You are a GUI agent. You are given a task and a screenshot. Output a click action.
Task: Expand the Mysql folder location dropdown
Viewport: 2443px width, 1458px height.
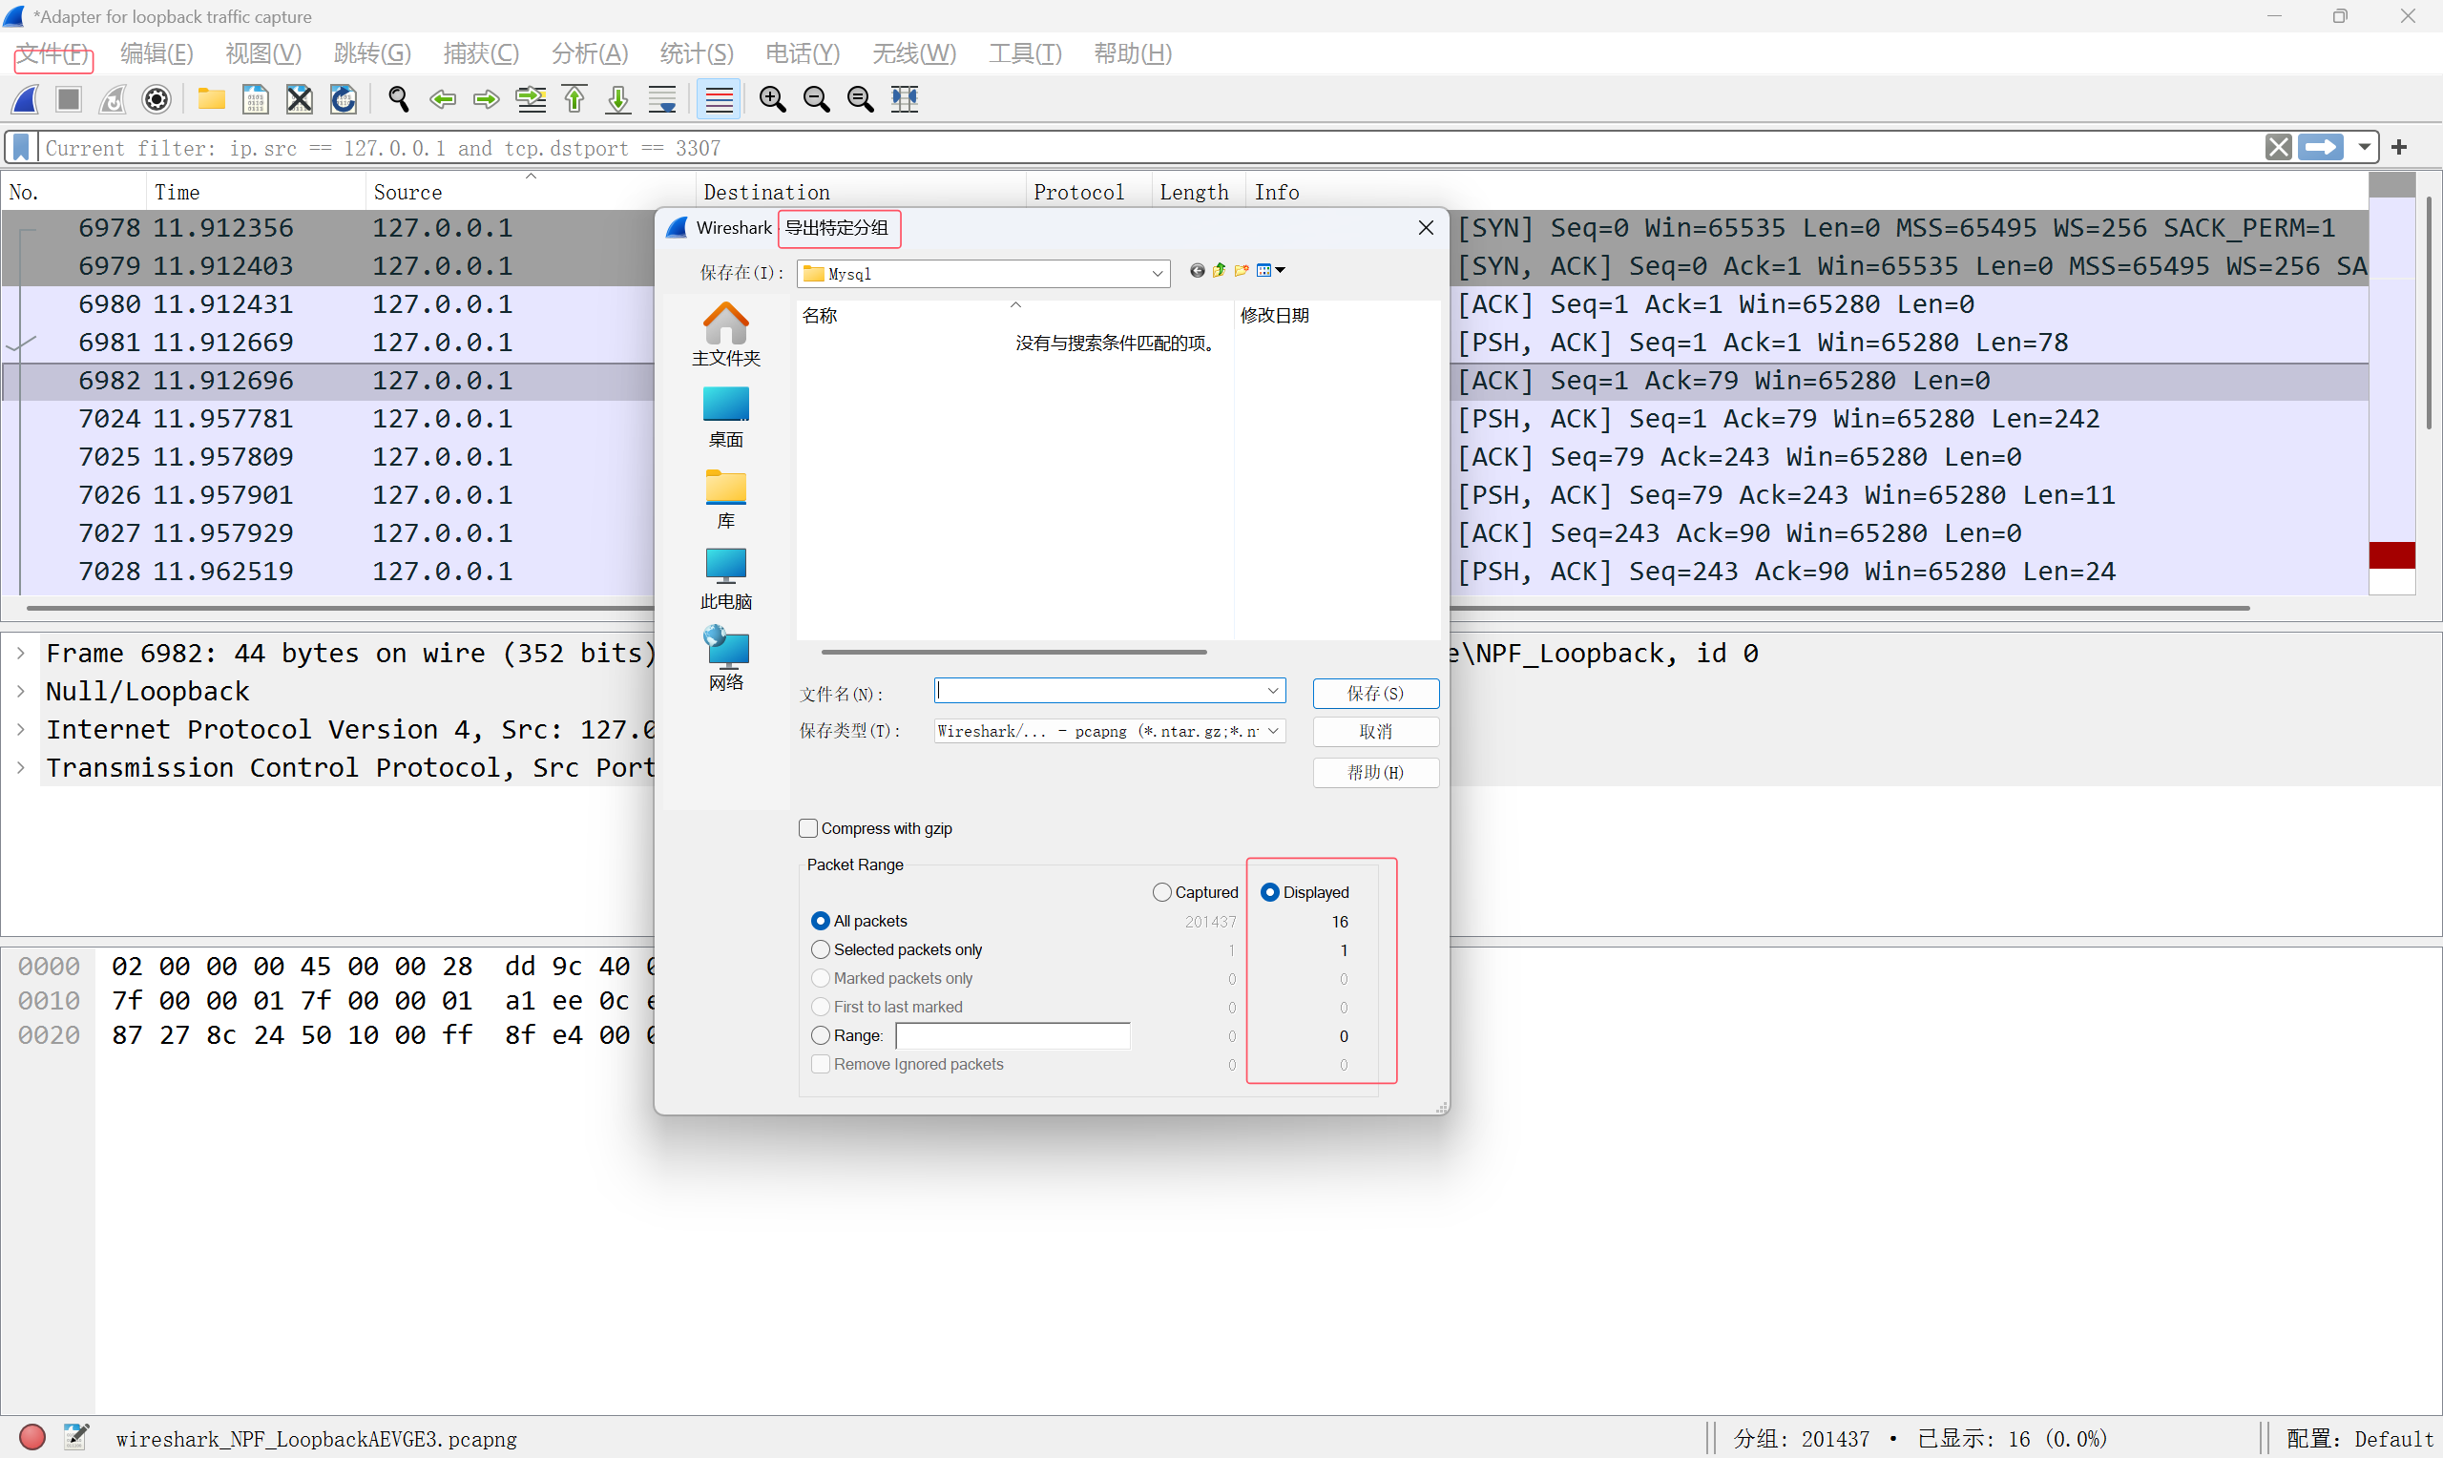coord(1158,274)
